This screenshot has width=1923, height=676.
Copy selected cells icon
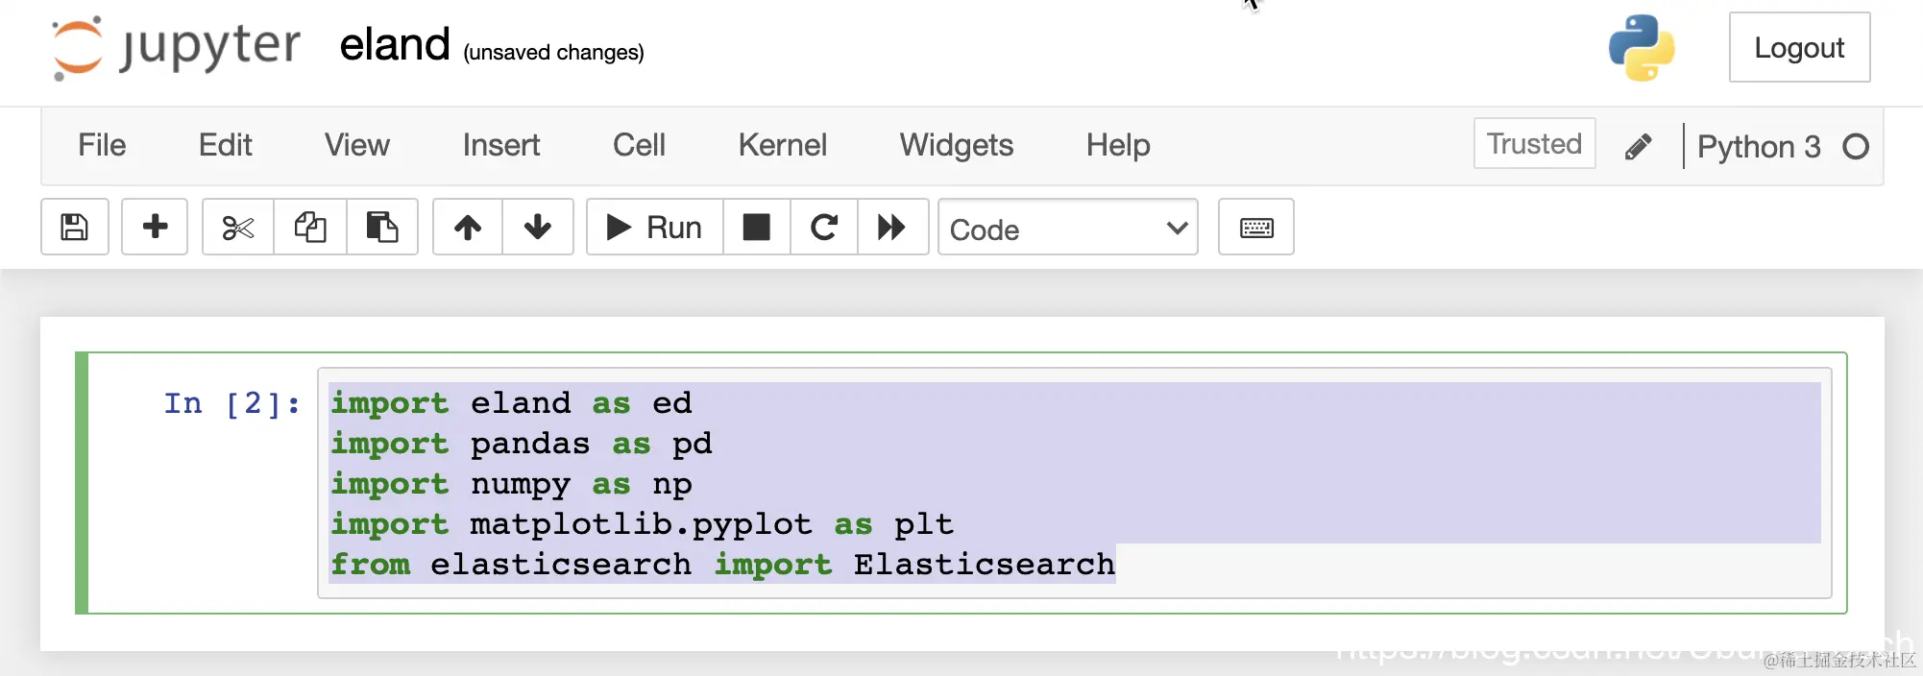310,227
